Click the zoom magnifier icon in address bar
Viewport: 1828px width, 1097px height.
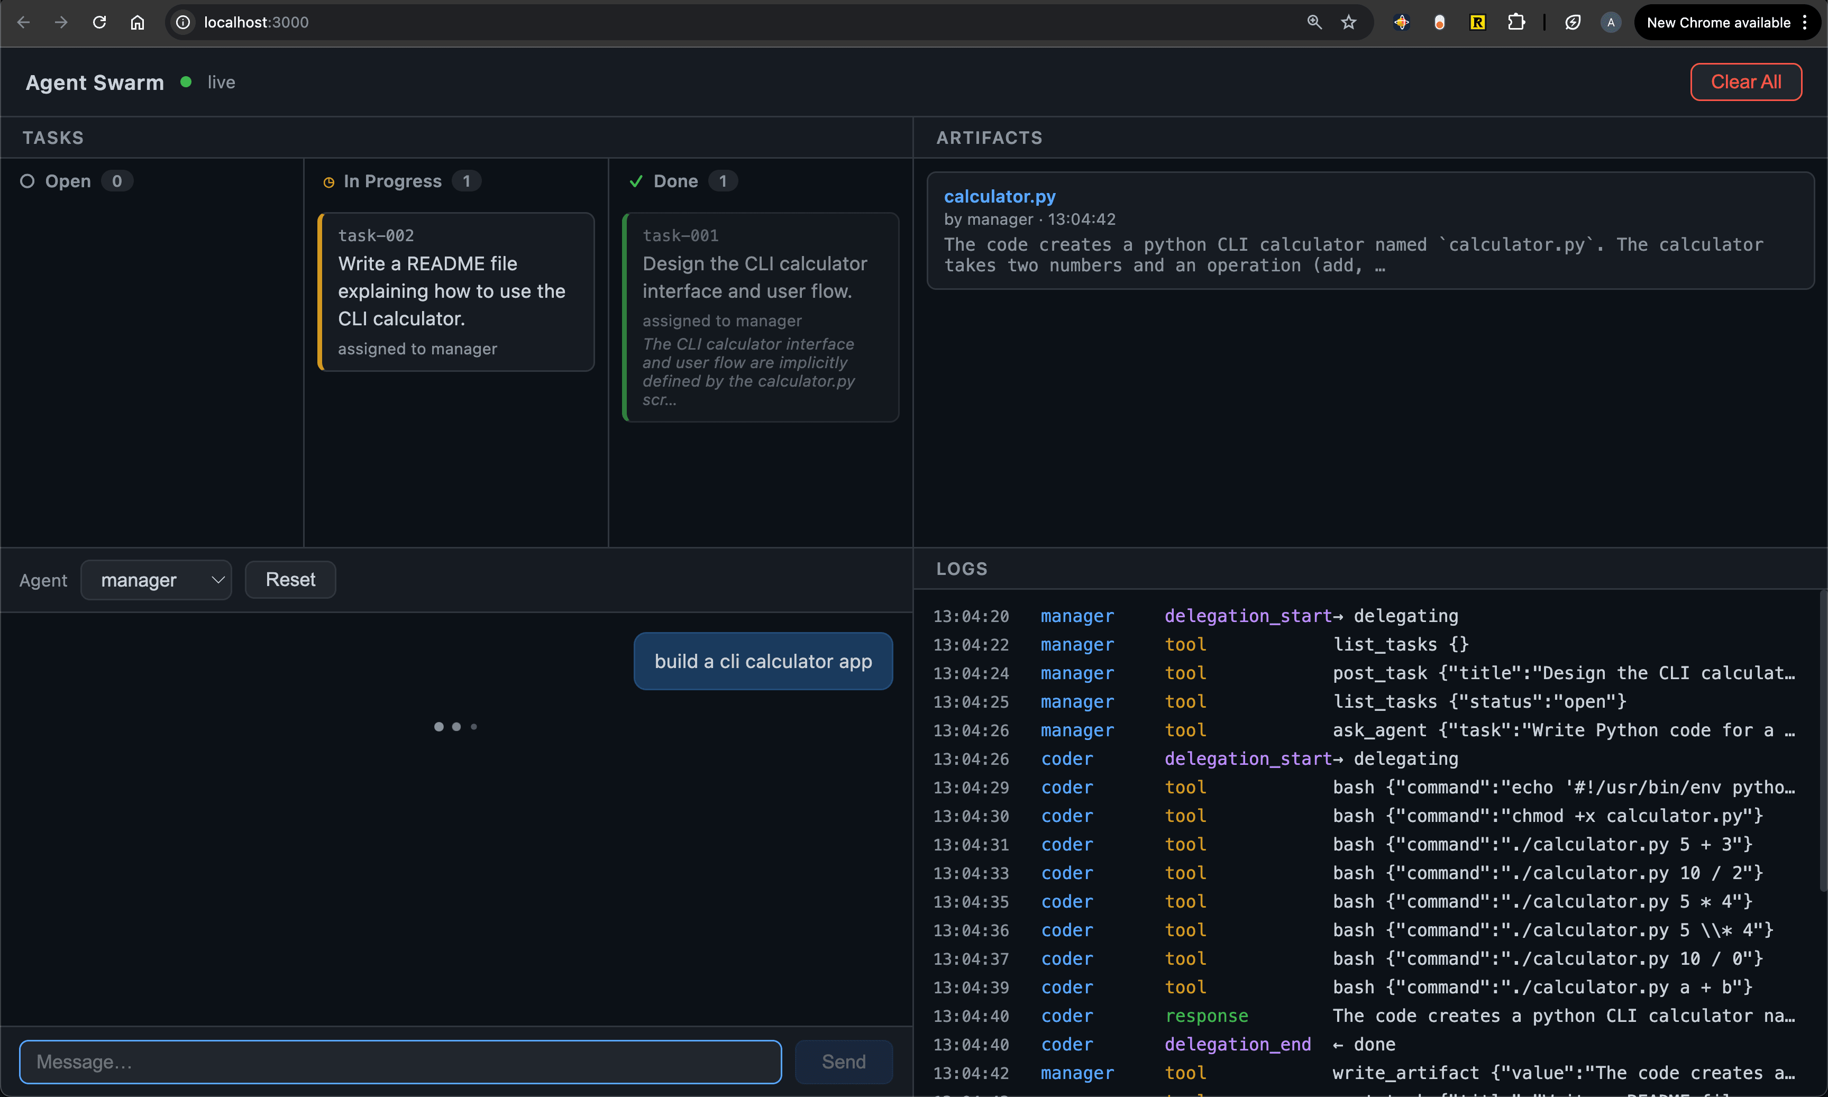pos(1313,22)
